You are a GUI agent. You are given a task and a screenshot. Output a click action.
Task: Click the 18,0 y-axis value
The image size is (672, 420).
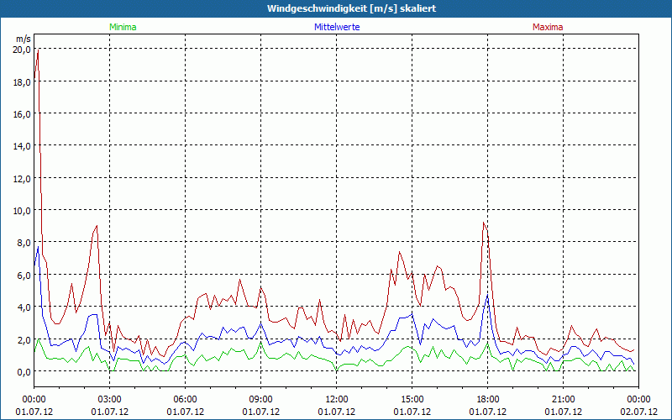click(22, 81)
